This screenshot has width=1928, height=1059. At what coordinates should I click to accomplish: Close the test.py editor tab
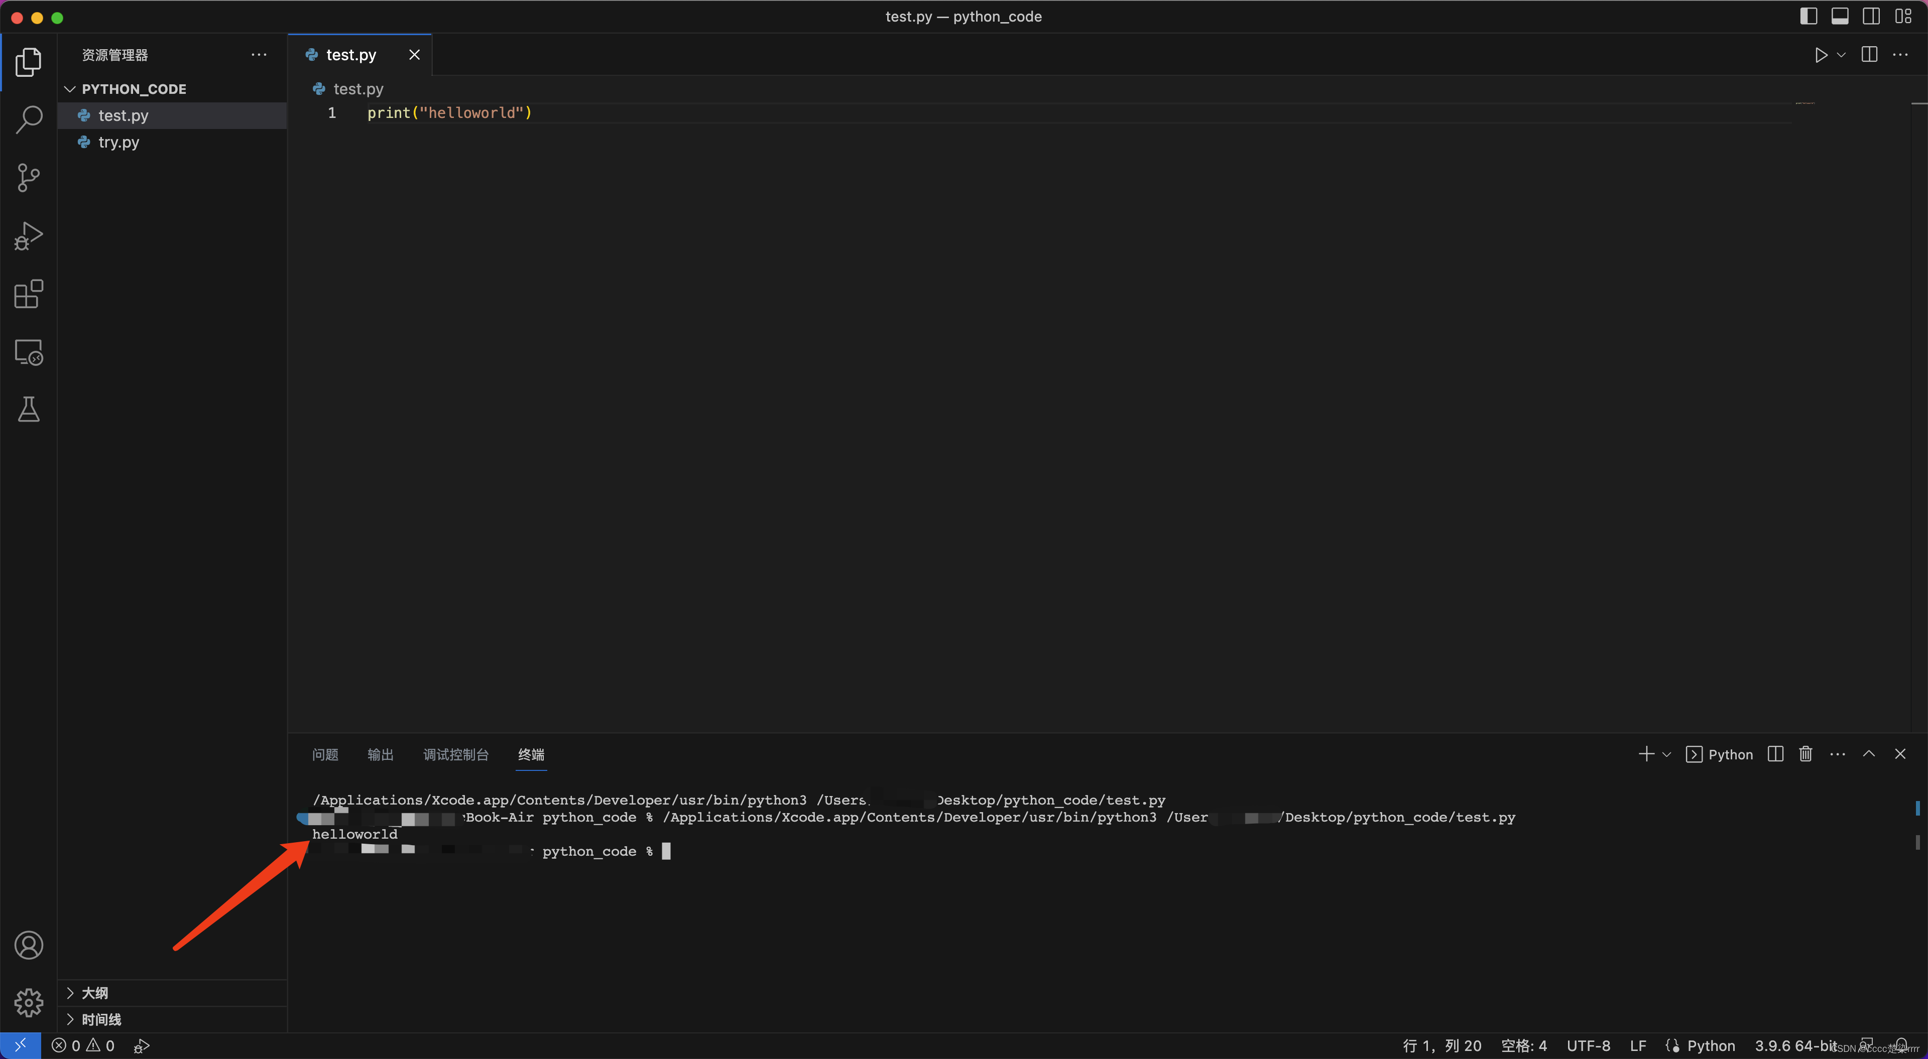[414, 55]
